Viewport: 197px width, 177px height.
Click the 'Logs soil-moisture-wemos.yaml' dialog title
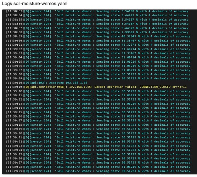[x=35, y=4]
